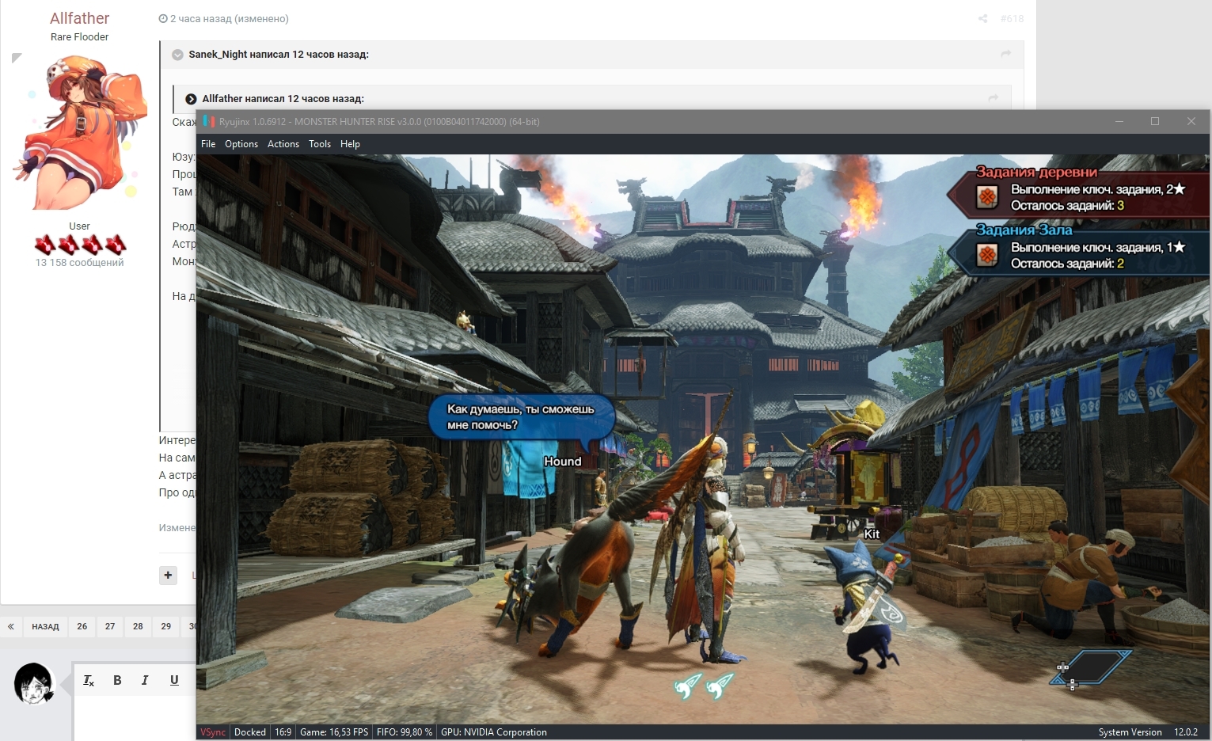1212x741 pixels.
Task: Minimize the Ryujinx window
Action: [x=1119, y=121]
